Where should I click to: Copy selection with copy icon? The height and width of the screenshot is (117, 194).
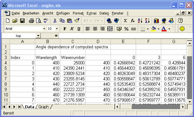[62, 21]
